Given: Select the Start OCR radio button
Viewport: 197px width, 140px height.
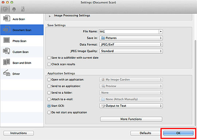Looking at the screenshot, I should click(49, 106).
